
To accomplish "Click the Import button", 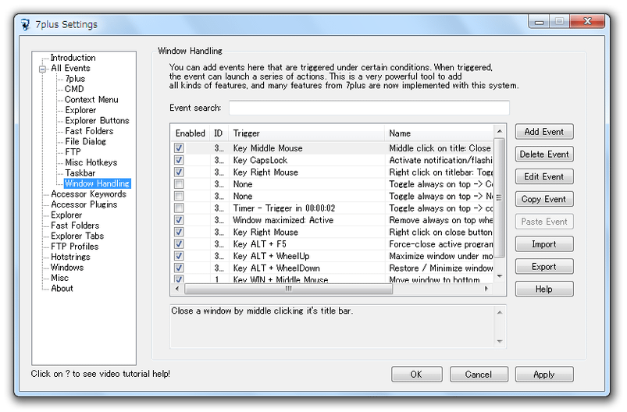I will click(x=544, y=244).
